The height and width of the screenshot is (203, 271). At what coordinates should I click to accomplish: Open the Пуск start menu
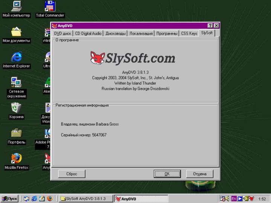10,198
